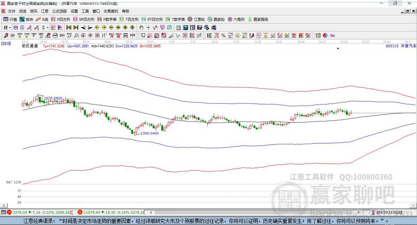
Task: Click the 1300.0400 low price label
Action: pyautogui.click(x=149, y=133)
